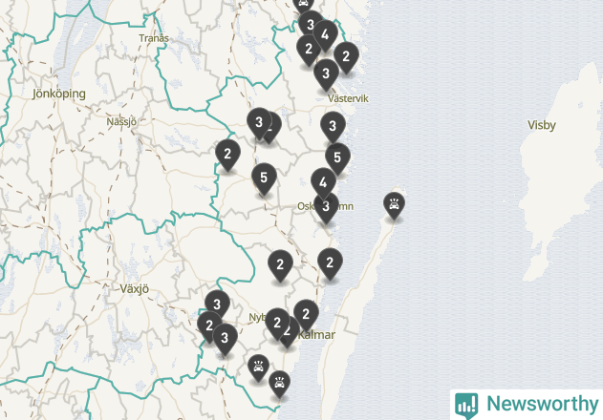Viewport: 603px width, 420px height.
Task: Select the 3 marker directly above Västervik
Action: tap(326, 73)
